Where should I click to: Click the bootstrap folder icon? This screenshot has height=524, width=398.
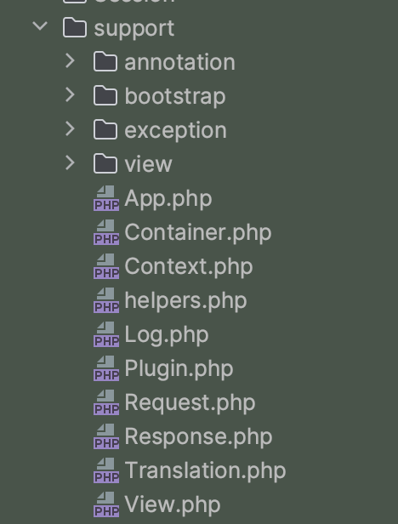[105, 96]
